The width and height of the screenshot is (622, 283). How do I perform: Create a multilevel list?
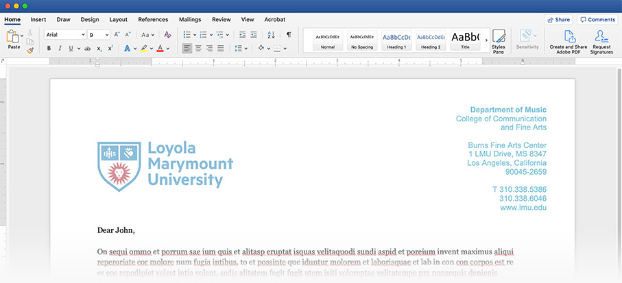tap(219, 35)
